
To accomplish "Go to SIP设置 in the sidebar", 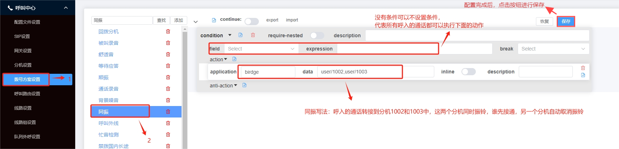I will click(x=22, y=37).
